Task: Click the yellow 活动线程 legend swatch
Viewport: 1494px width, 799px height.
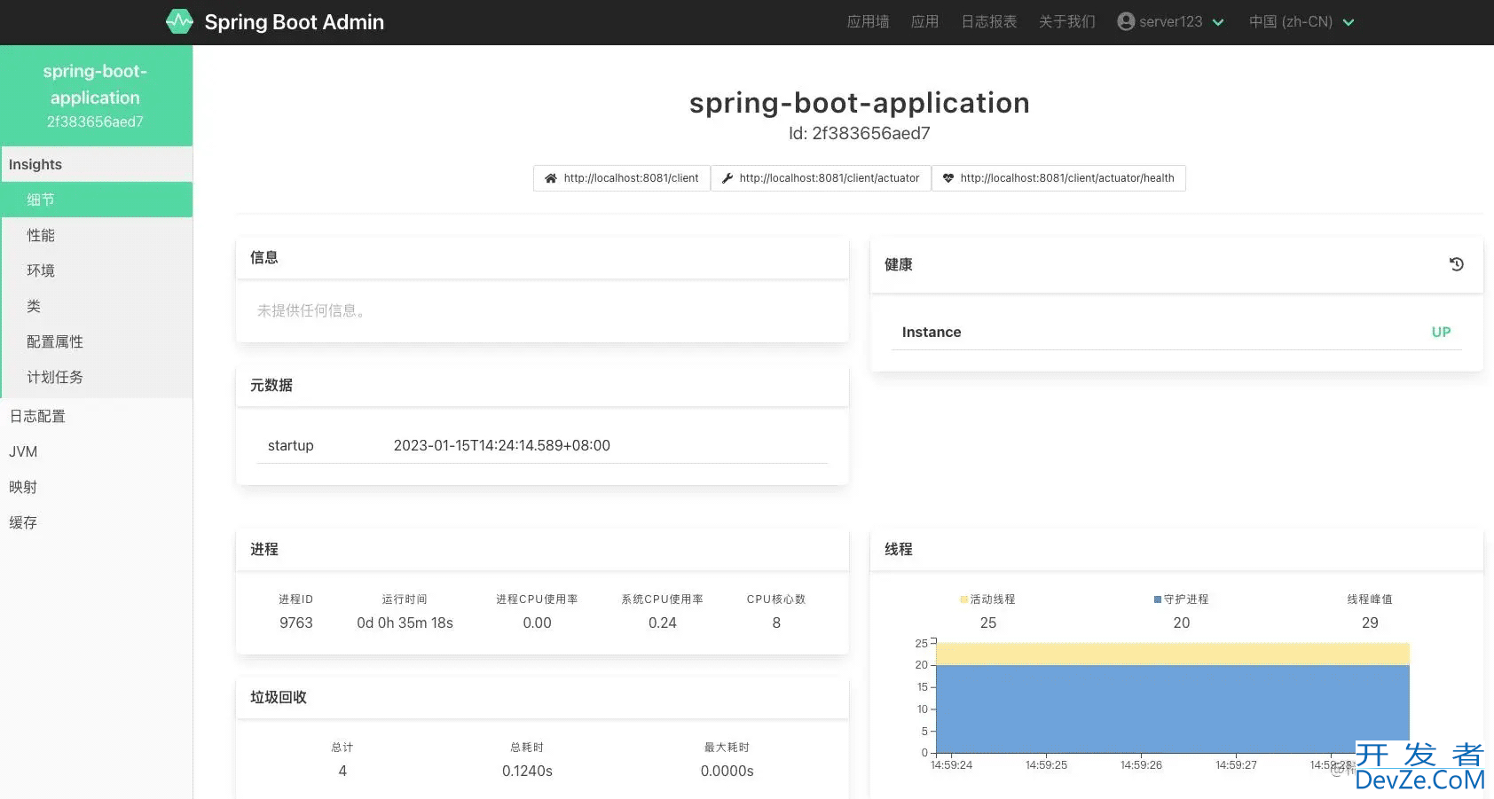Action: click(963, 599)
